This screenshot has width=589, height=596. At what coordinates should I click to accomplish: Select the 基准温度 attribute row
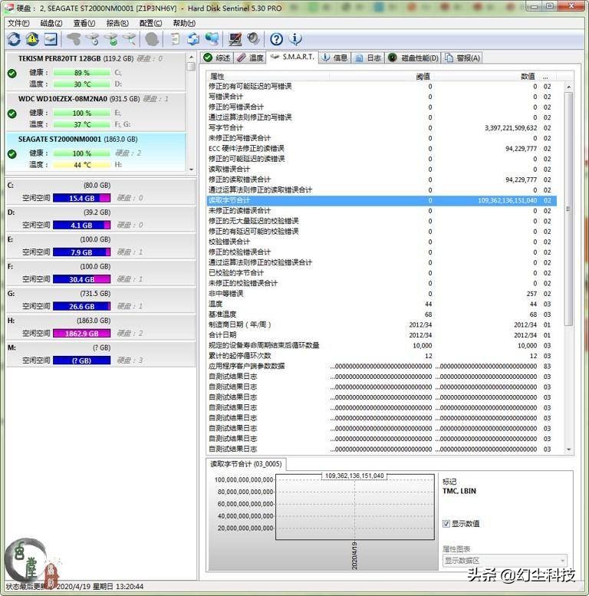click(x=382, y=314)
